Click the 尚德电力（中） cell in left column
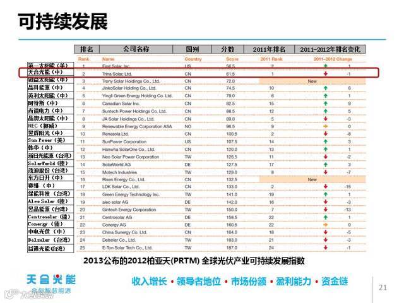 pyautogui.click(x=50, y=111)
